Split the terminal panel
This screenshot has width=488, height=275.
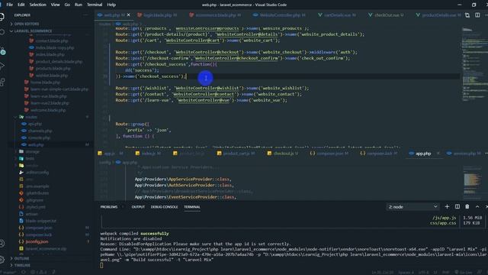(x=457, y=207)
